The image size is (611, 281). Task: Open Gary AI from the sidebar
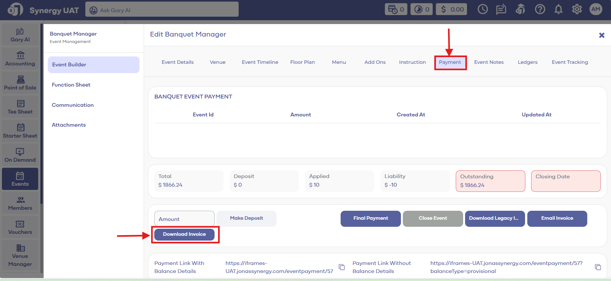tap(20, 35)
